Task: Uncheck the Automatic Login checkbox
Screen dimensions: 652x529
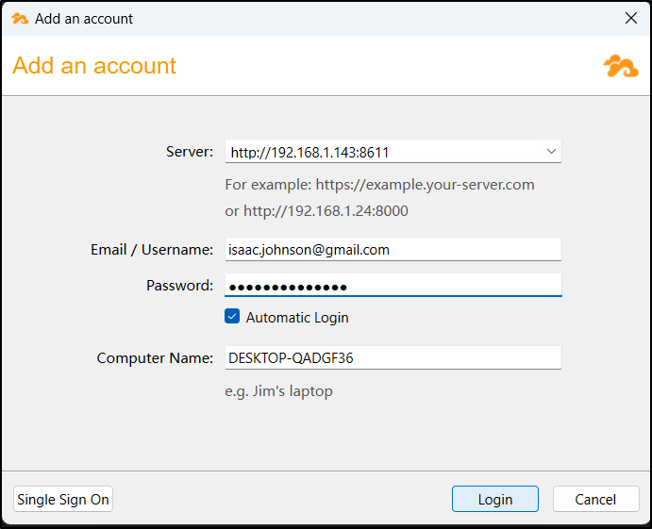Action: [x=232, y=317]
